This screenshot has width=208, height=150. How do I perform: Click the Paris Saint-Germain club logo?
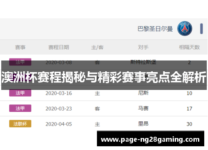pyautogui.click(x=185, y=29)
